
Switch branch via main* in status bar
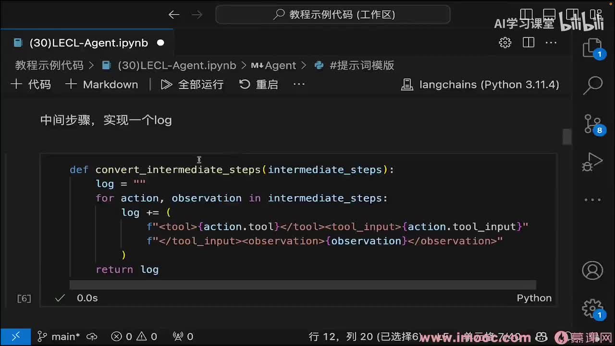[x=59, y=337]
